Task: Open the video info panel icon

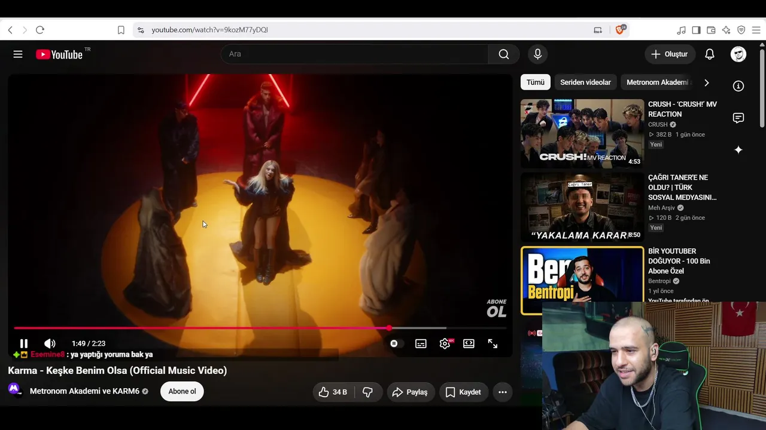Action: (x=738, y=86)
